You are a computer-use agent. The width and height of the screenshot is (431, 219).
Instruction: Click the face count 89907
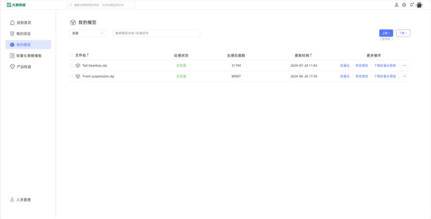[236, 77]
